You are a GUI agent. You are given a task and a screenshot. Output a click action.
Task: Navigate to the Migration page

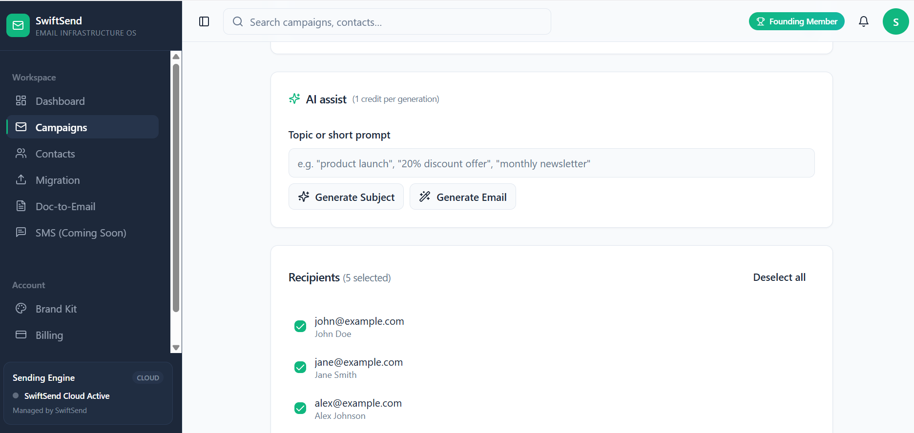tap(83, 180)
